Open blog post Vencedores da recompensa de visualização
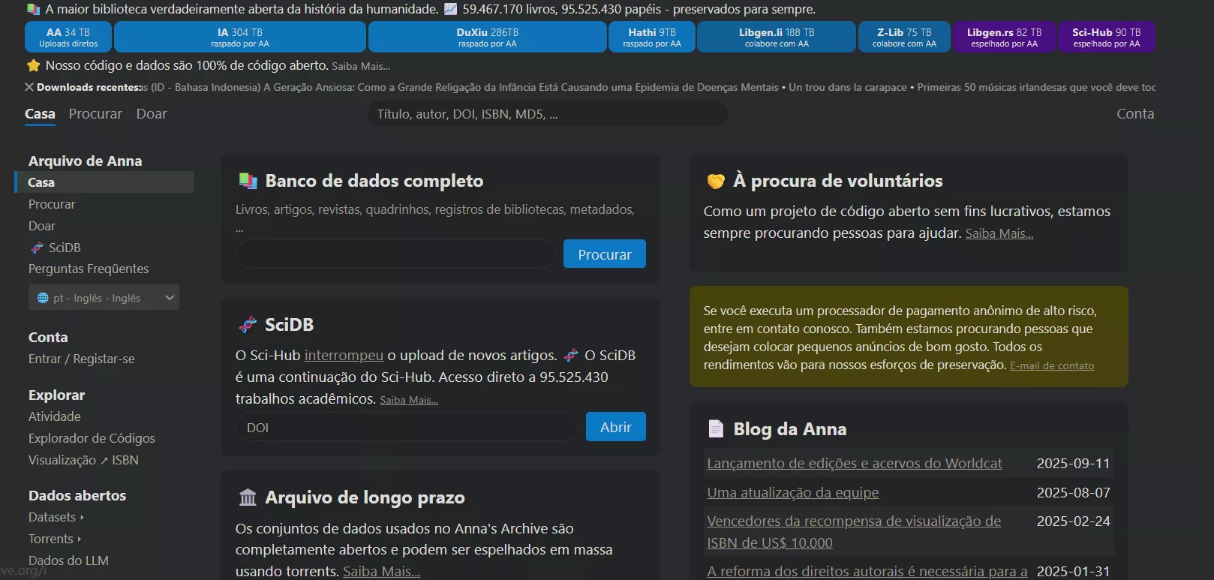 pyautogui.click(x=854, y=531)
